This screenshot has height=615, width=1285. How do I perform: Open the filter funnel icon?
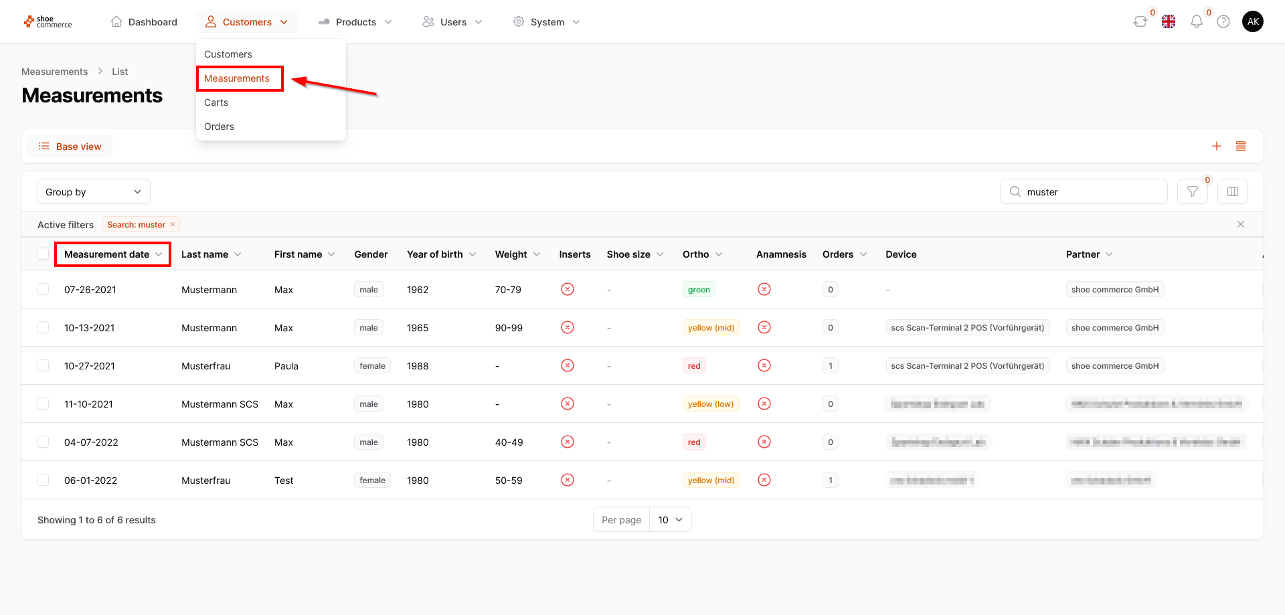click(1193, 191)
